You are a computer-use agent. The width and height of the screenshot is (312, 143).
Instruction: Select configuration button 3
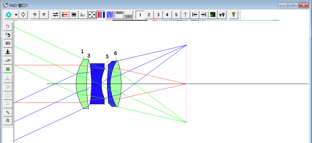158,15
